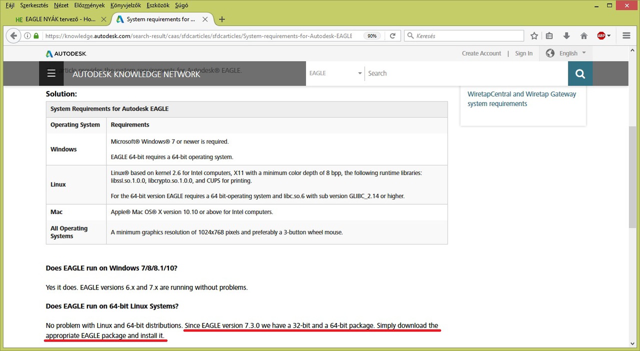Click the Sign In link

coord(524,53)
